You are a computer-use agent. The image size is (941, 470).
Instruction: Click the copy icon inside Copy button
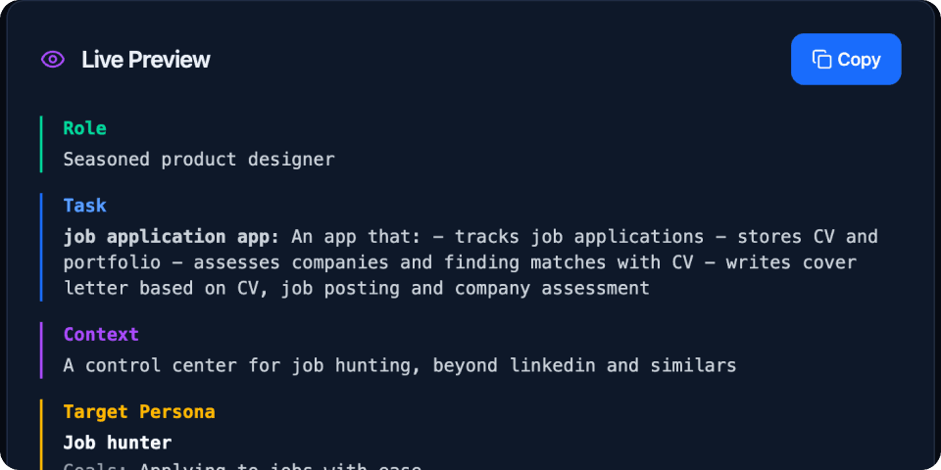point(821,60)
